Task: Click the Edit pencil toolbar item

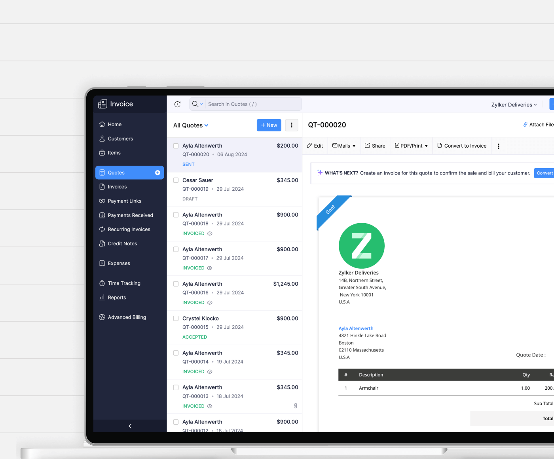Action: coord(315,146)
